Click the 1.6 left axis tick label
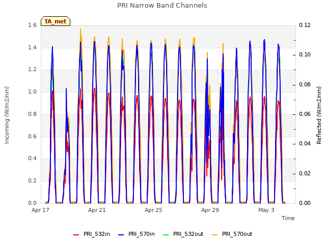 33,25
